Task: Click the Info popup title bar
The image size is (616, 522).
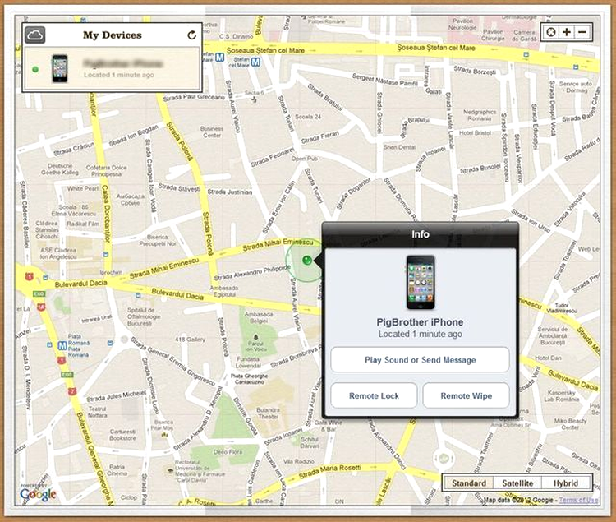Action: pyautogui.click(x=420, y=234)
